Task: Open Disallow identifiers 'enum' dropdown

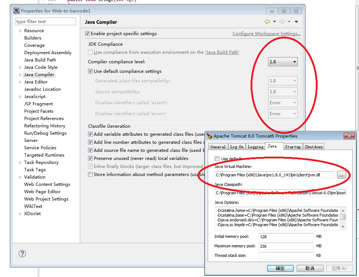Action: click(x=283, y=114)
